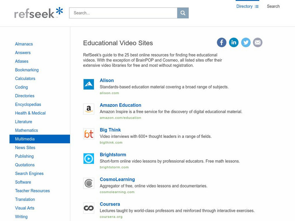Share page via Facebook icon
This screenshot has width=295, height=221.
(x=222, y=42)
